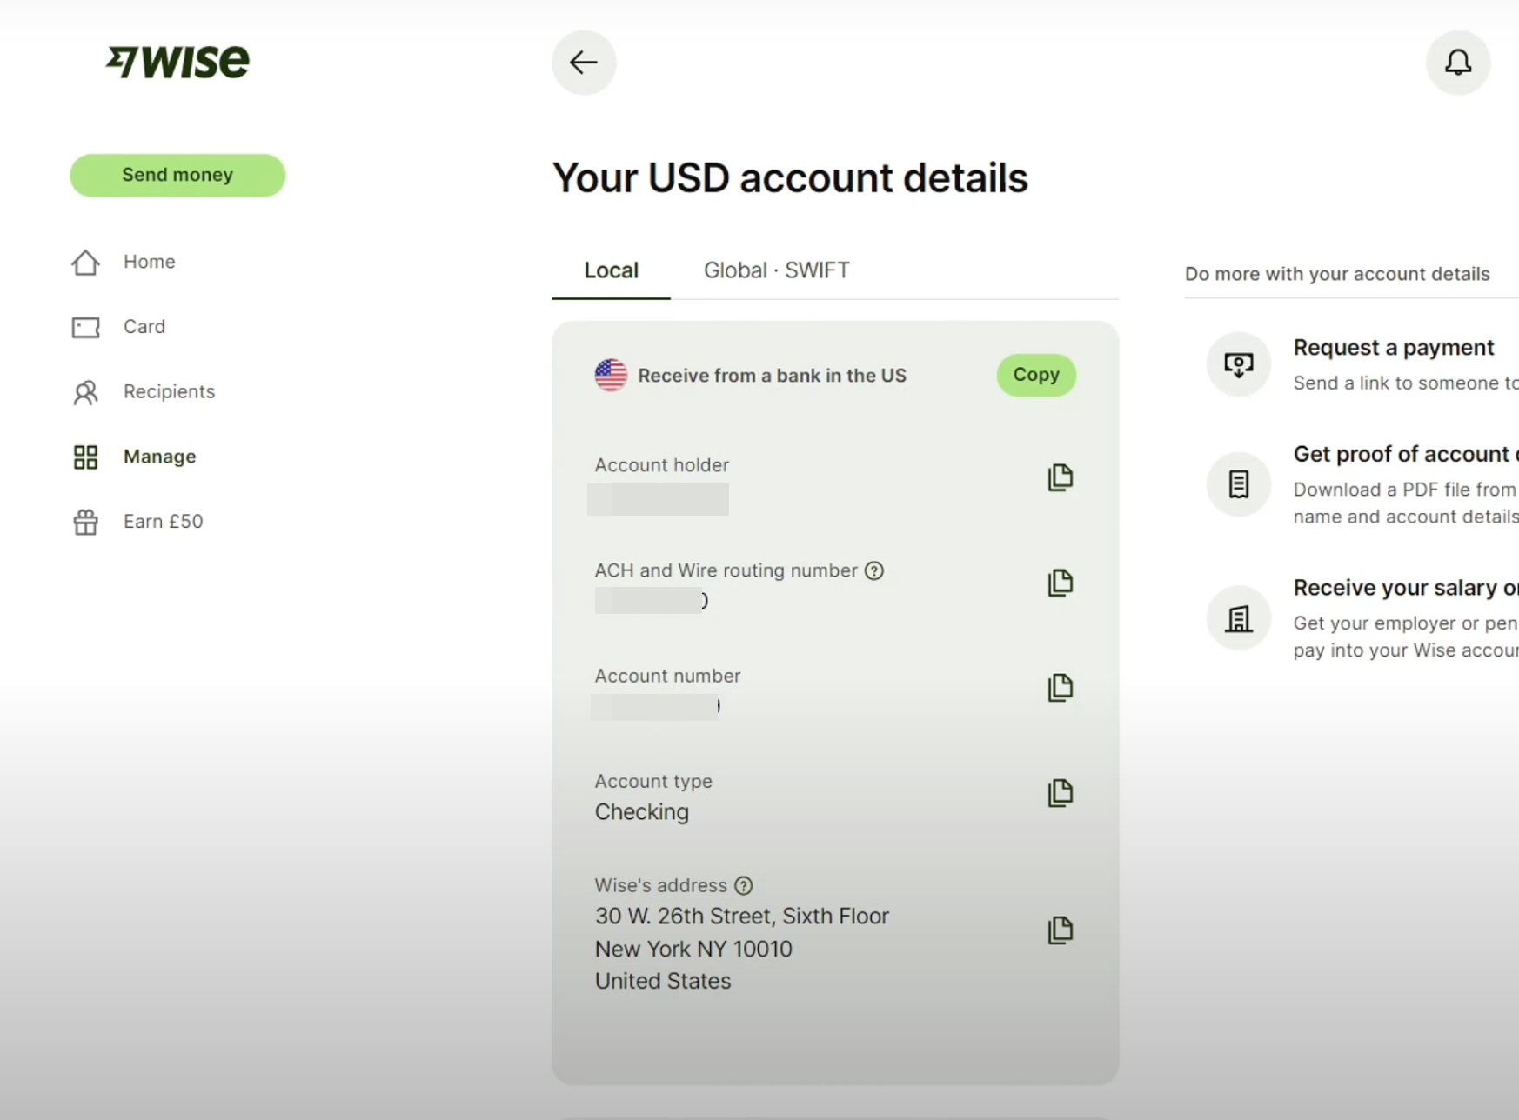Copy the ACH and Wire routing number

pyautogui.click(x=1060, y=583)
